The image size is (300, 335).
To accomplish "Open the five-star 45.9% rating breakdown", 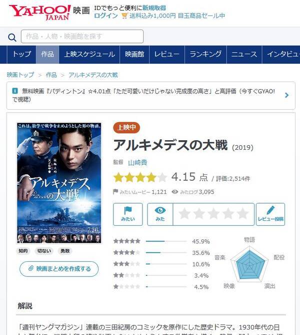I will [161, 241].
